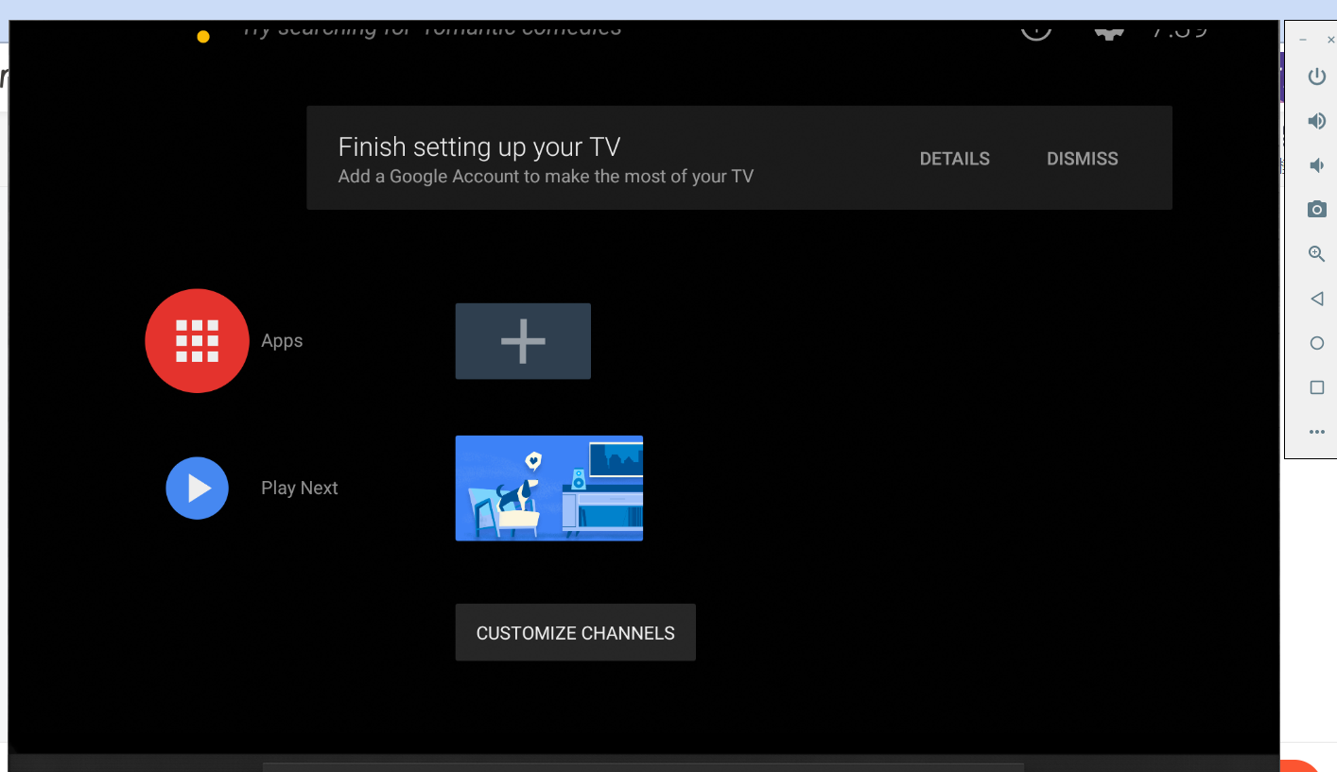Open overview with emulator square icon

pos(1316,387)
